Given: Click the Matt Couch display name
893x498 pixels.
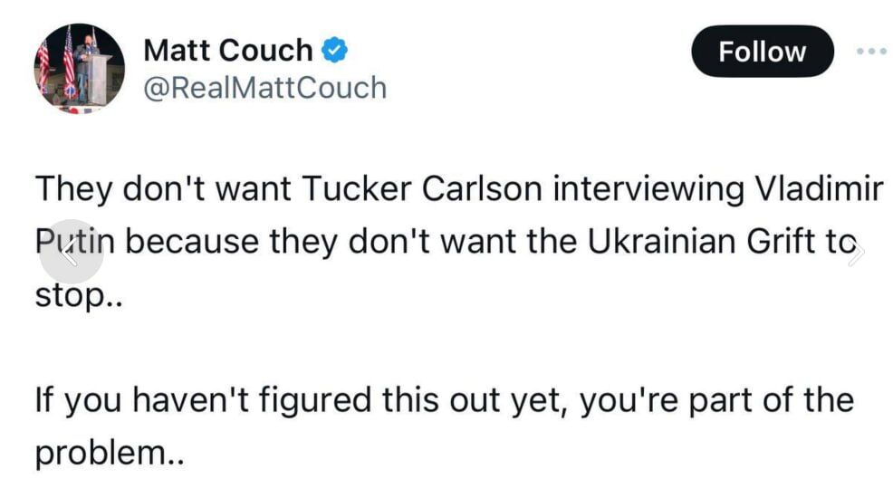Looking at the screenshot, I should point(228,50).
